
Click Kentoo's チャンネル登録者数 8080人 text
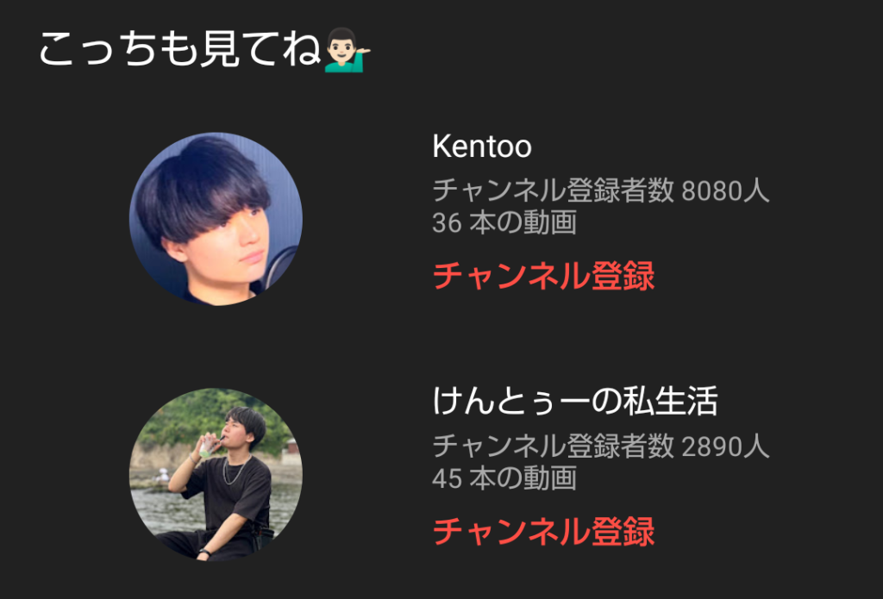click(x=601, y=190)
